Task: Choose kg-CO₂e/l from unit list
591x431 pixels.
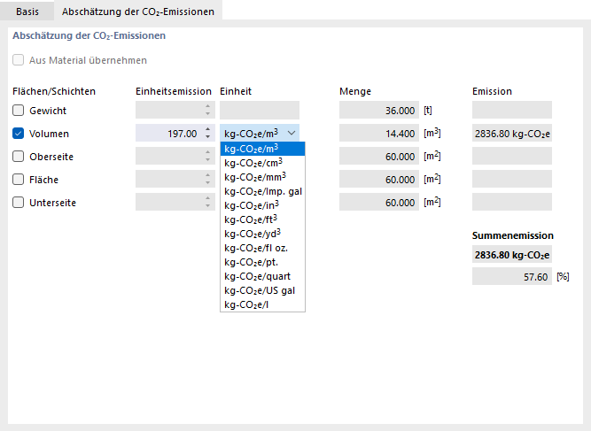Action: point(262,304)
